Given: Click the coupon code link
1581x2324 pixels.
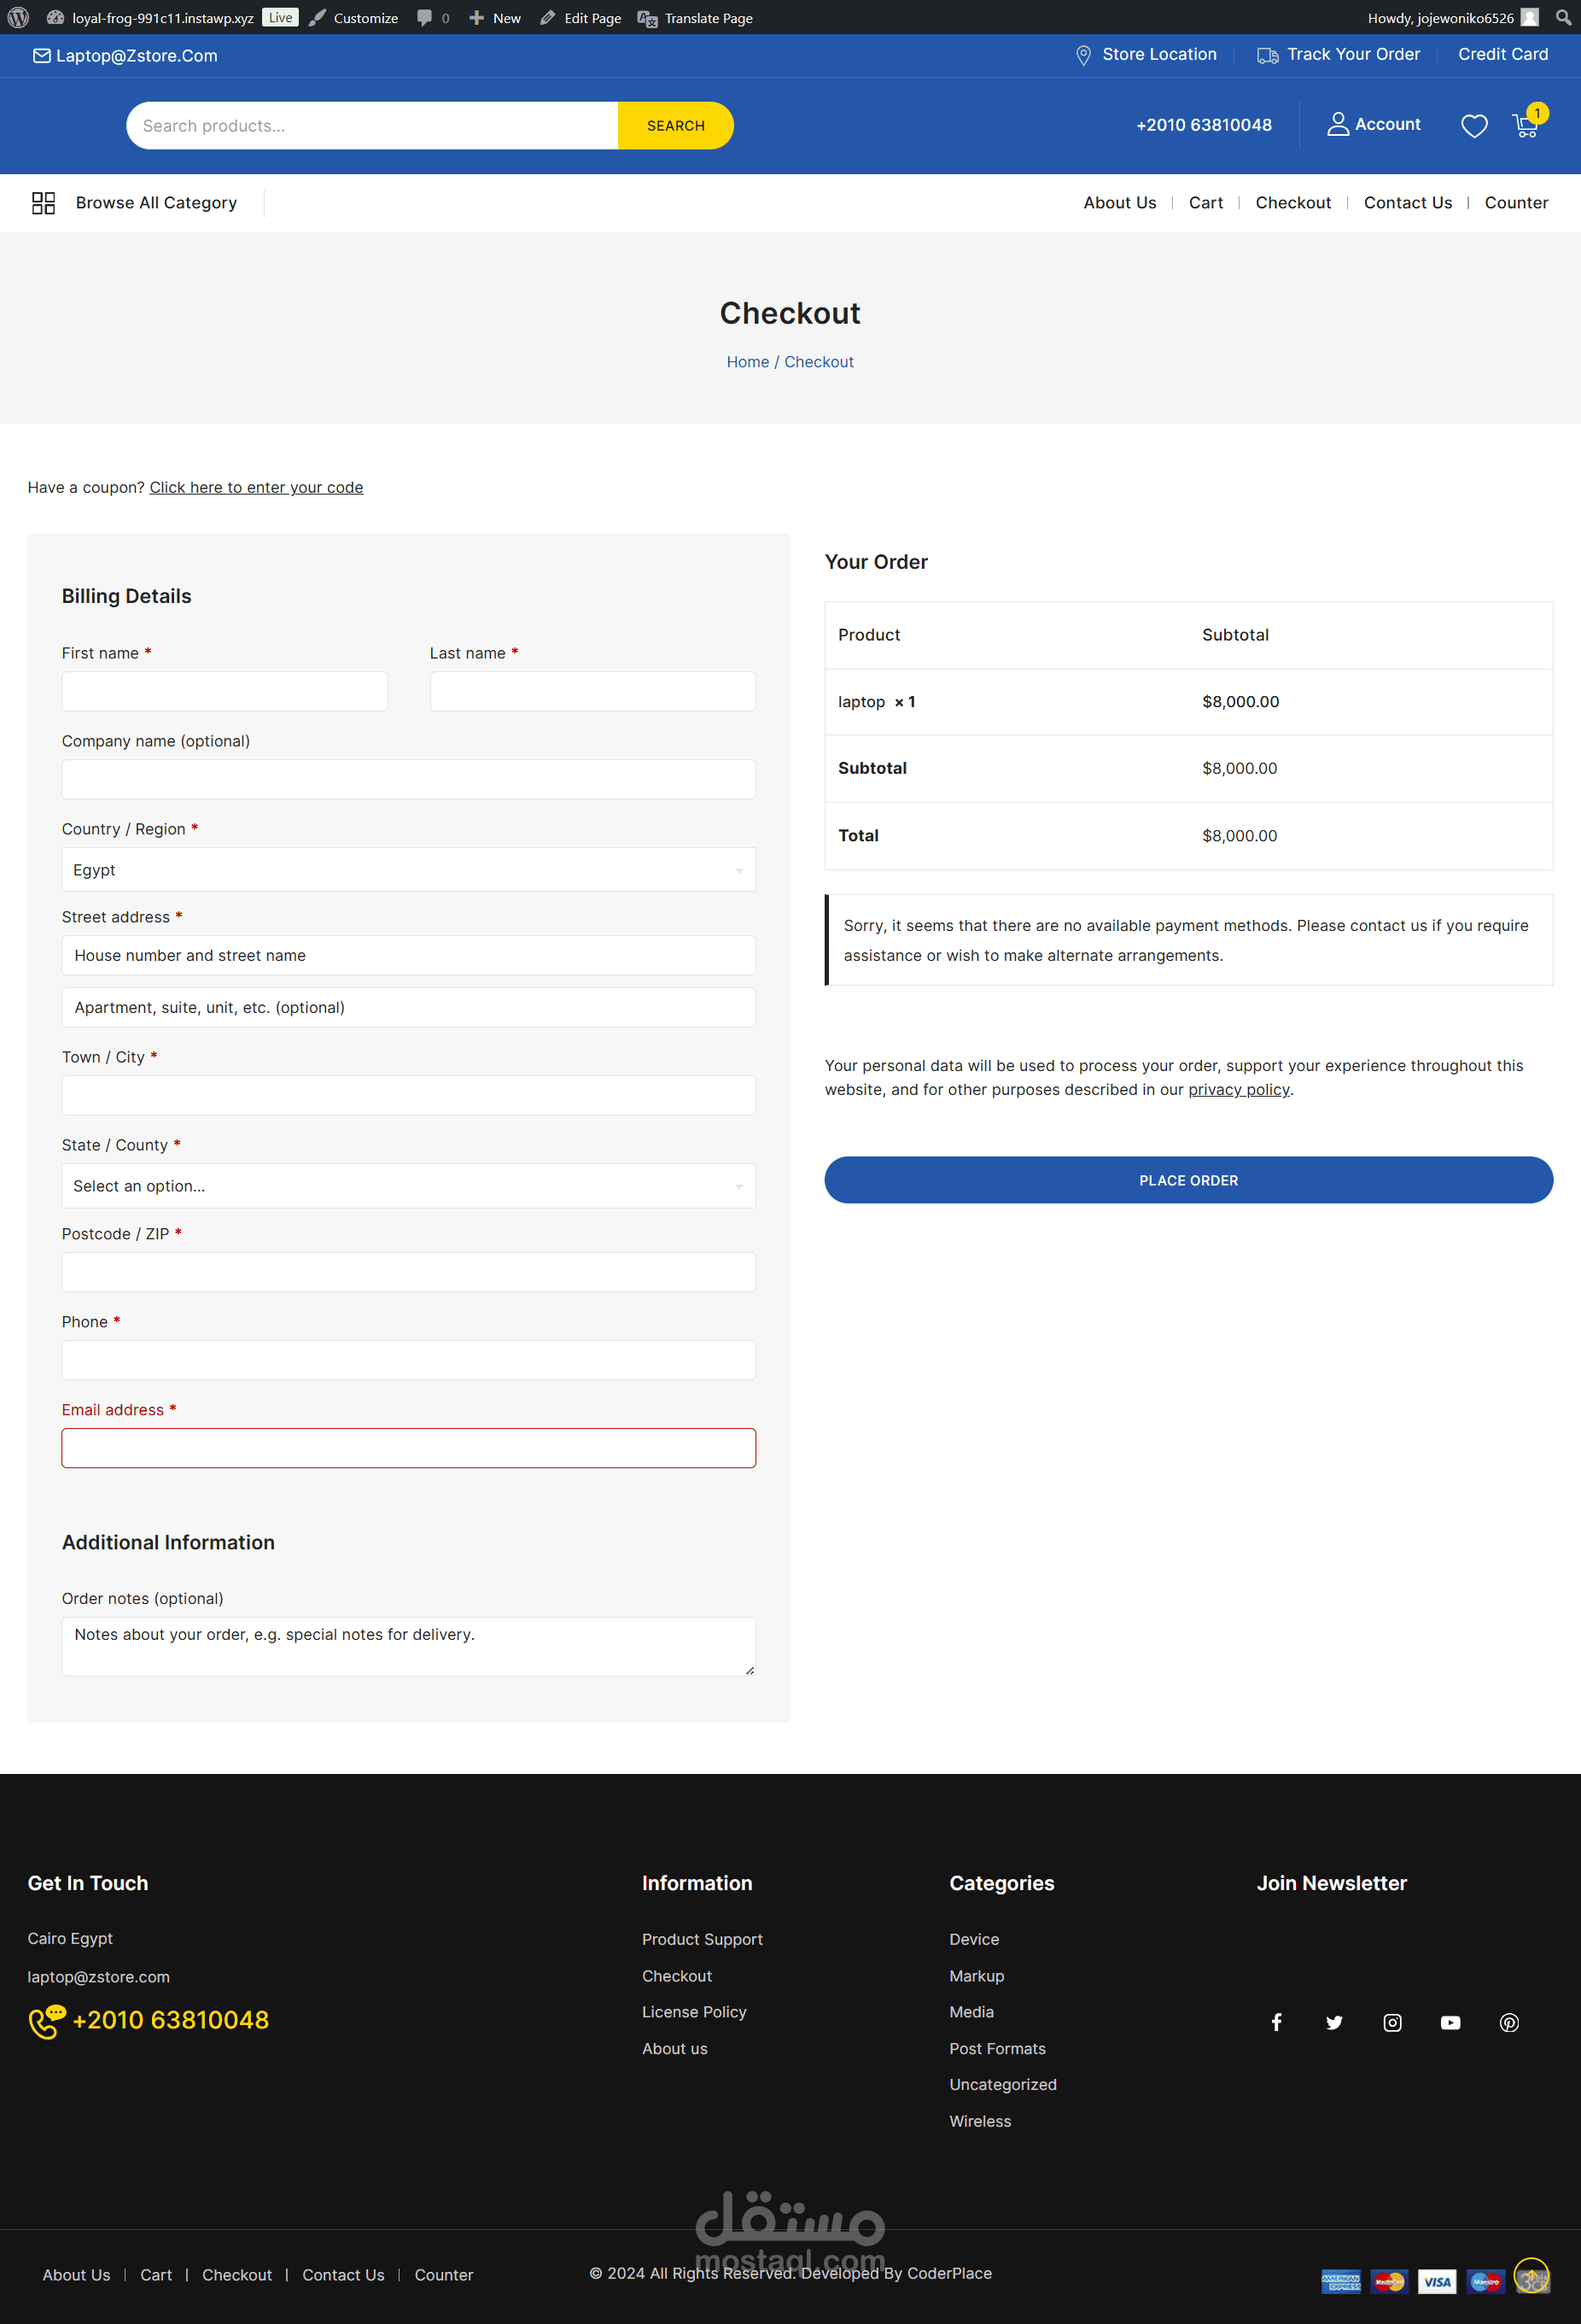Looking at the screenshot, I should (x=256, y=487).
